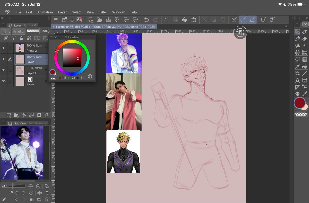Select the Eyedropper tool in tool palette
Screen dimensions: 309x203
pyautogui.click(x=305, y=94)
